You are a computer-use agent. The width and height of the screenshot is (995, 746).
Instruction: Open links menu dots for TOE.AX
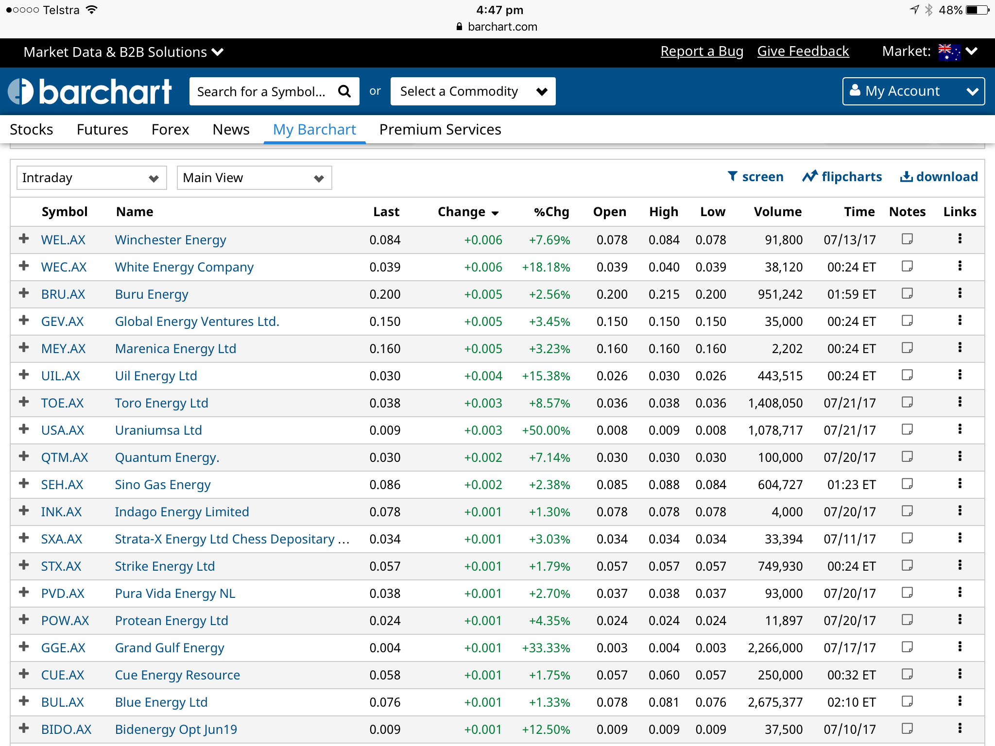tap(960, 402)
